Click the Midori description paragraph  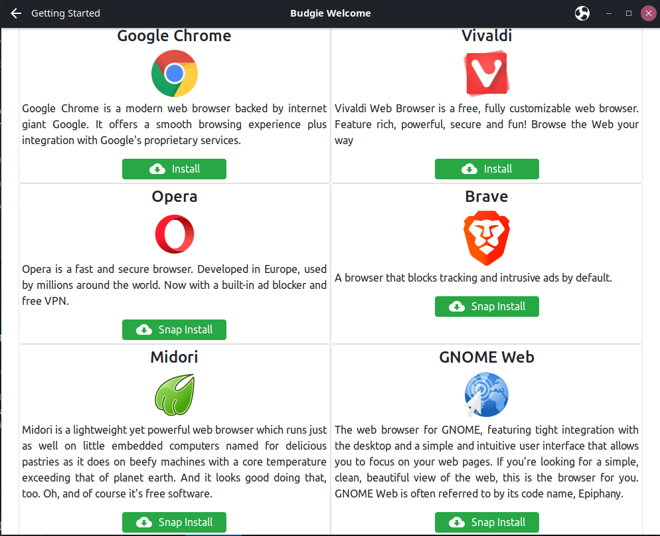pyautogui.click(x=174, y=462)
